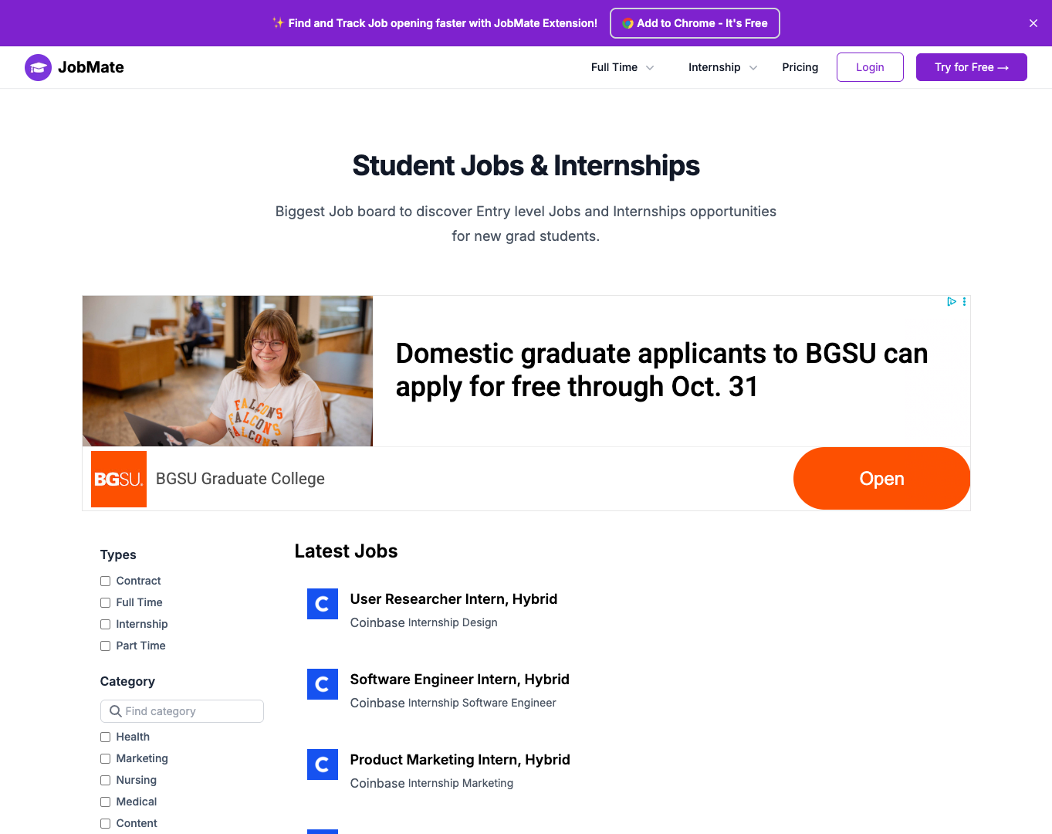Viewport: 1052px width, 834px height.
Task: Open the Internship dropdown menu
Action: tap(722, 67)
